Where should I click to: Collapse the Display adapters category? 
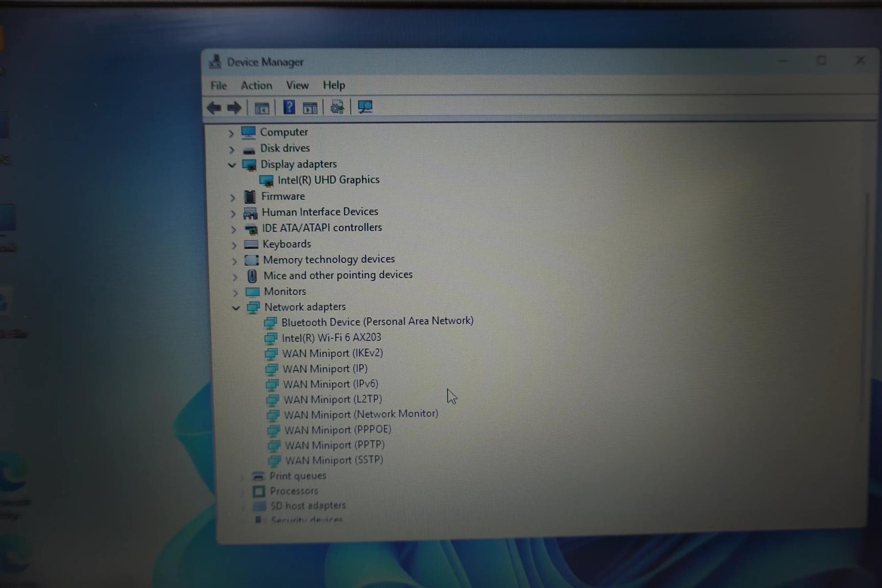coord(232,165)
